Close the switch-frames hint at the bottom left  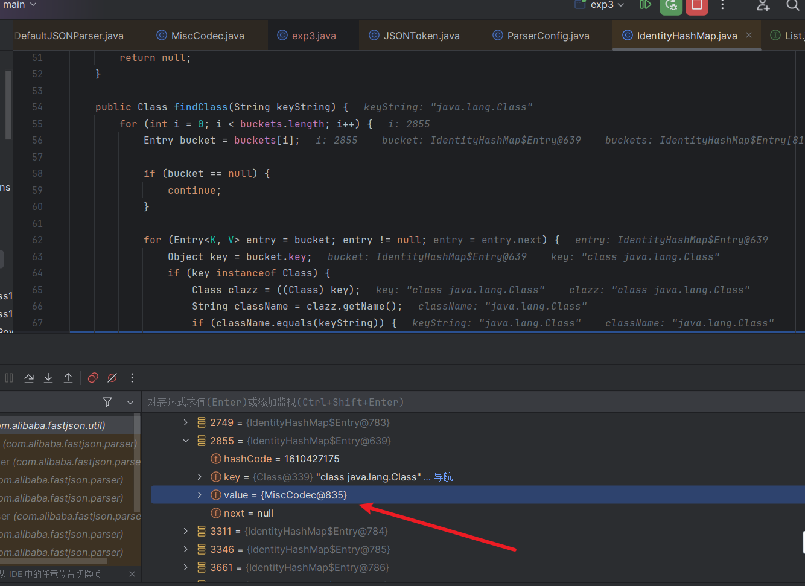(132, 574)
